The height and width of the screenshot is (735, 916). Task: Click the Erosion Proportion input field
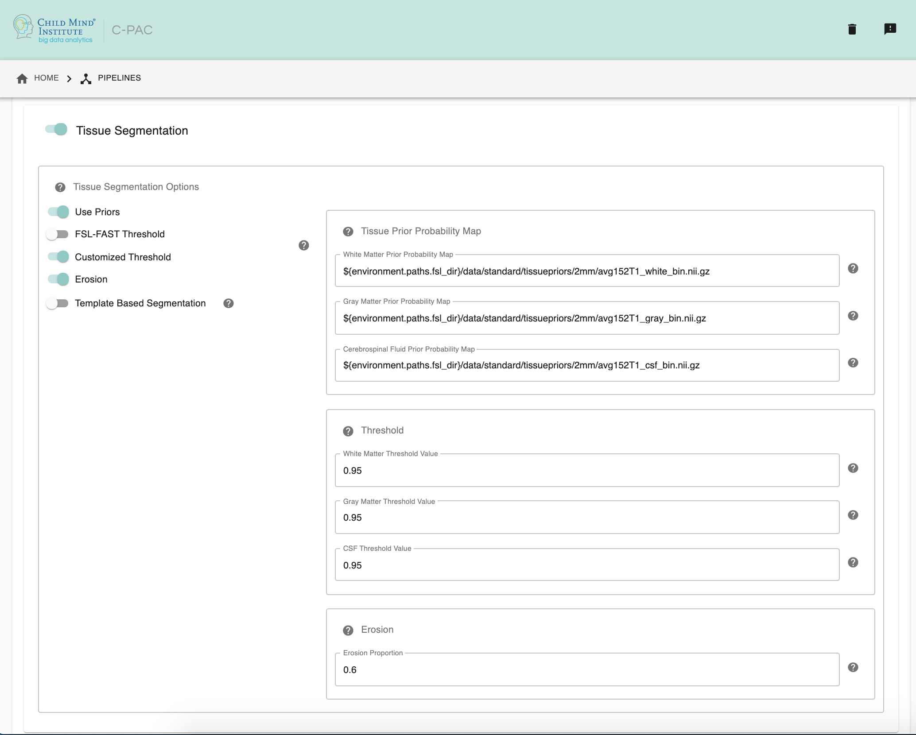point(586,670)
